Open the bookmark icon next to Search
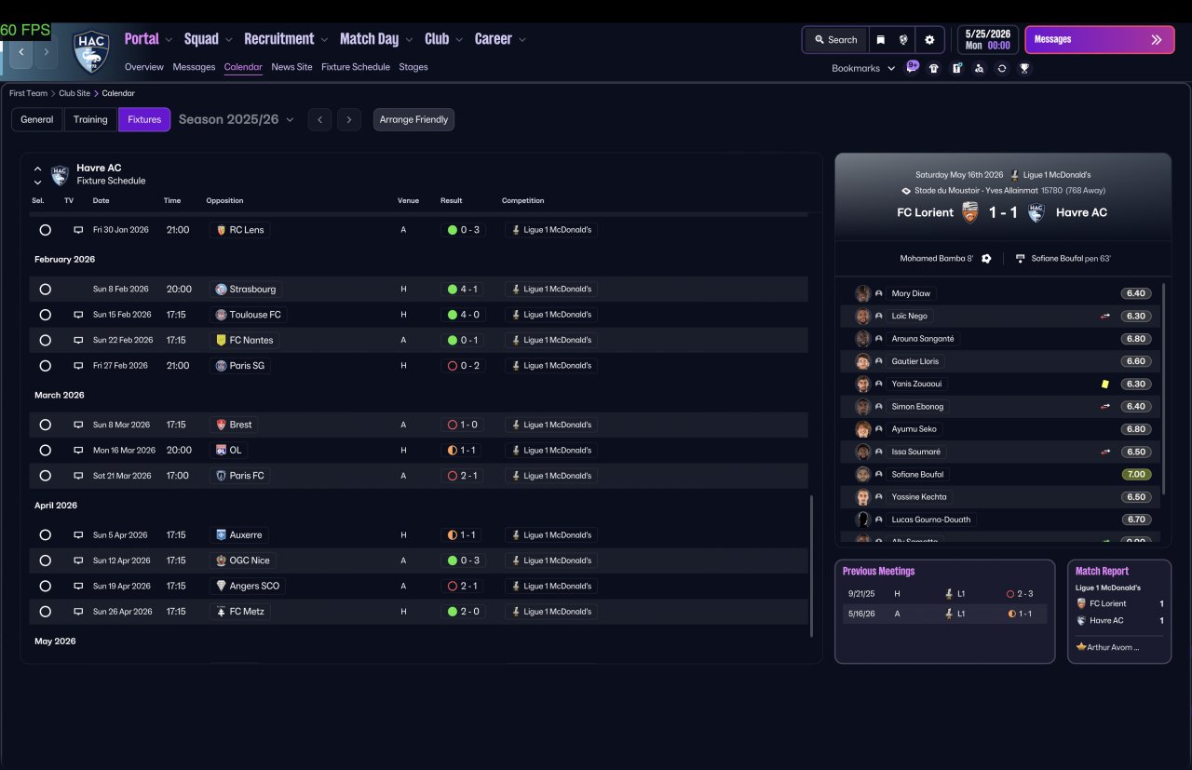 [x=880, y=40]
